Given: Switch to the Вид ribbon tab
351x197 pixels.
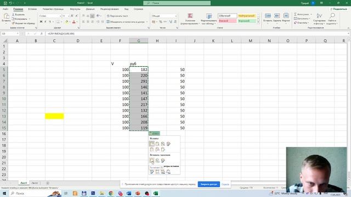Looking at the screenshot, I should tap(127, 9).
